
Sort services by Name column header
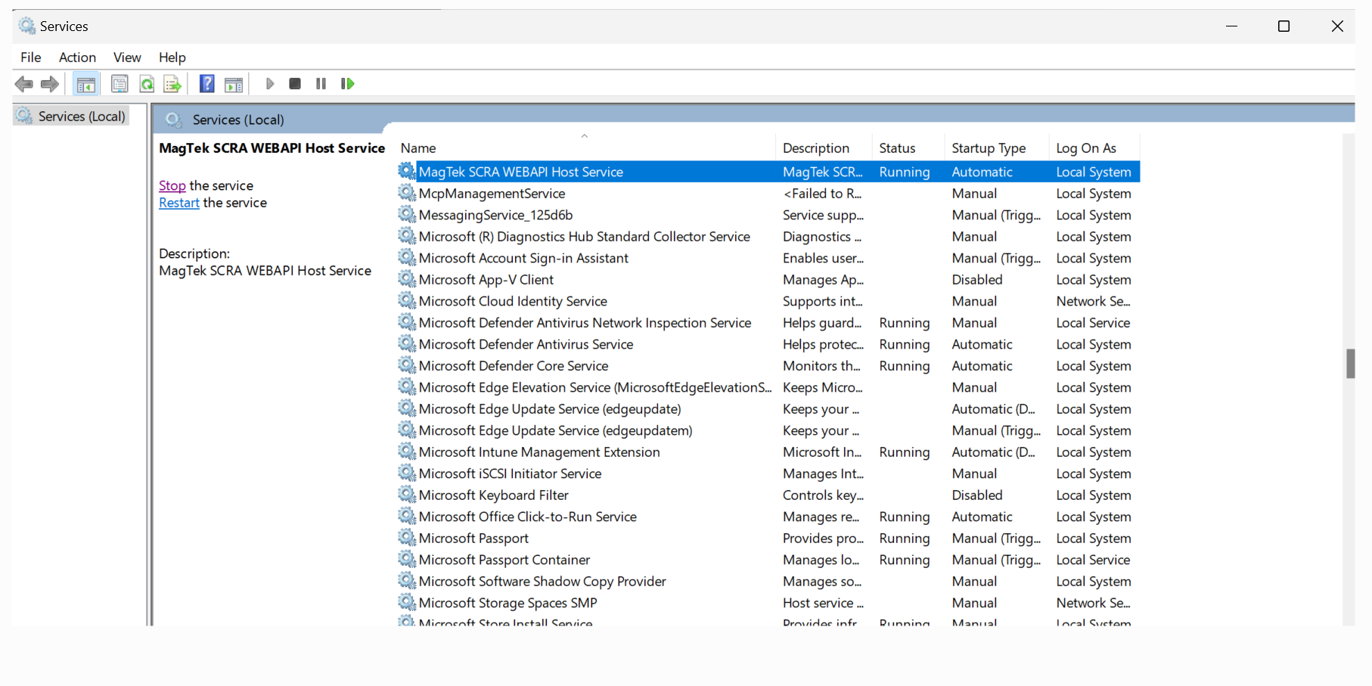418,148
